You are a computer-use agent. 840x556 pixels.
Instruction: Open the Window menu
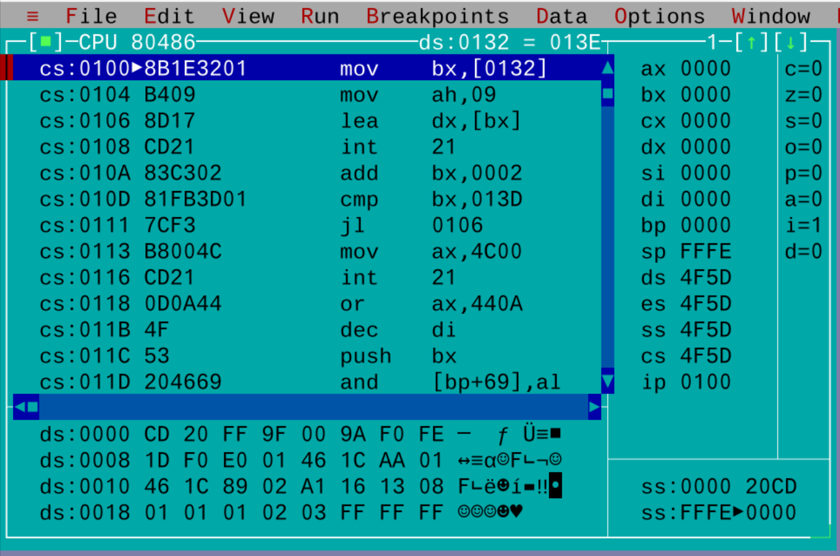click(771, 16)
